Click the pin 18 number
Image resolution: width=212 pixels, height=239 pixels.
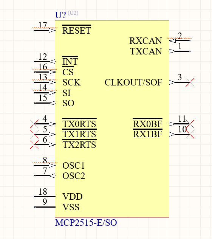[x=43, y=192]
